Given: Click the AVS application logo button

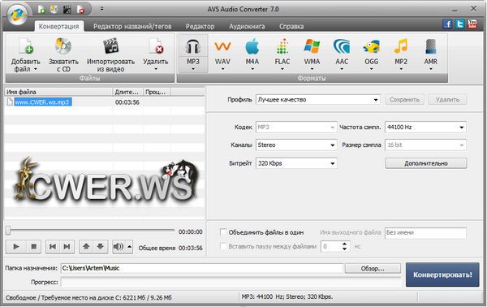Looking at the screenshot, I should coord(18,15).
